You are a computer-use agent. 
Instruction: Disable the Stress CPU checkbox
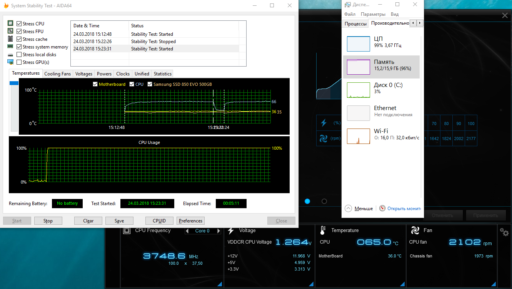point(19,24)
